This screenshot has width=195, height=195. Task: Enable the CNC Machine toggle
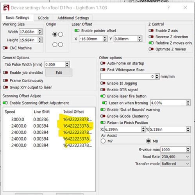(5, 48)
